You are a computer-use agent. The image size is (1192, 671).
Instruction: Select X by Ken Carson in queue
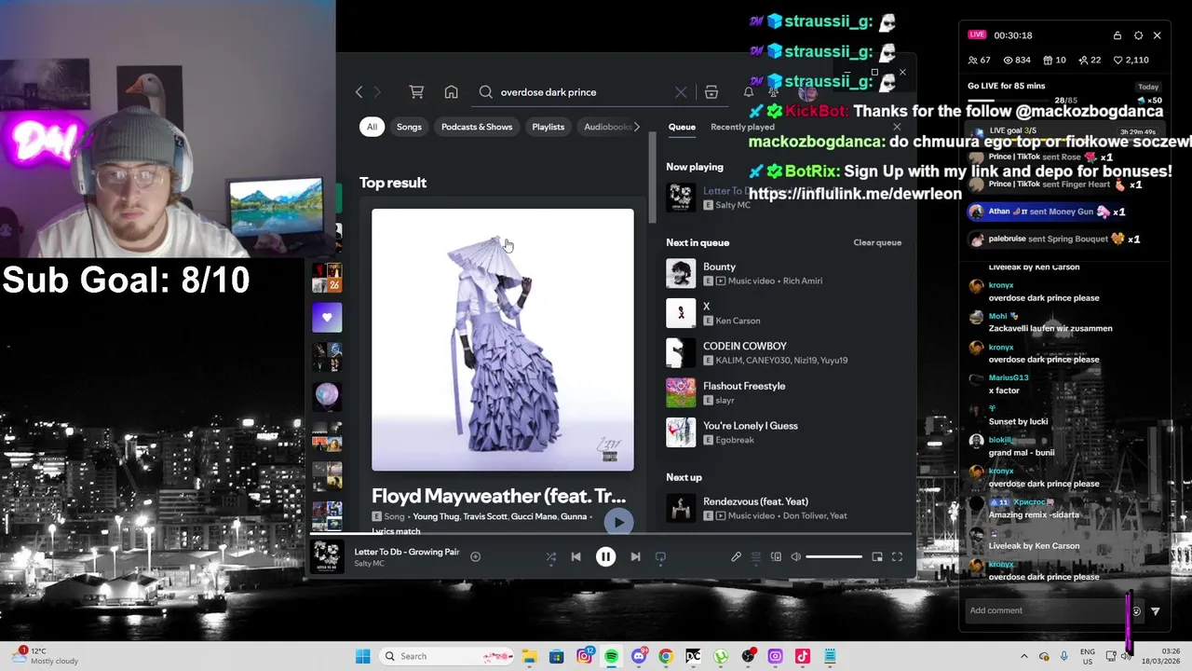point(784,313)
